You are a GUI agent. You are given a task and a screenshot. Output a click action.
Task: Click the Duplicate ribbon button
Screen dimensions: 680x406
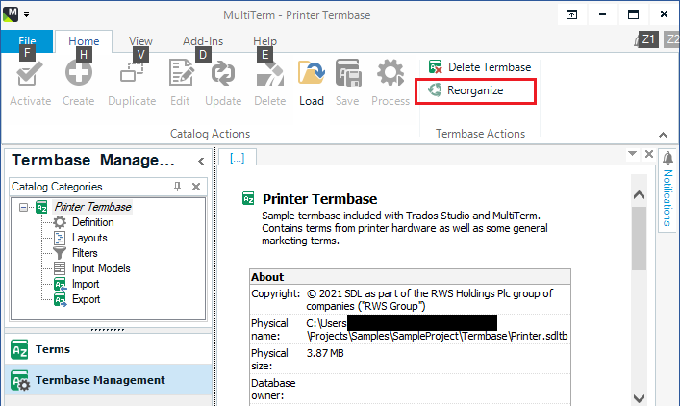click(132, 84)
